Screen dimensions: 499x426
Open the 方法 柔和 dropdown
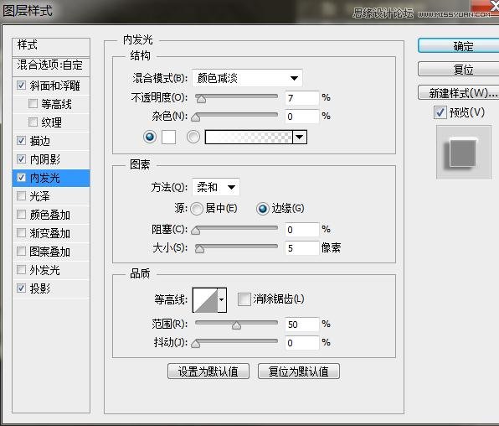click(216, 187)
